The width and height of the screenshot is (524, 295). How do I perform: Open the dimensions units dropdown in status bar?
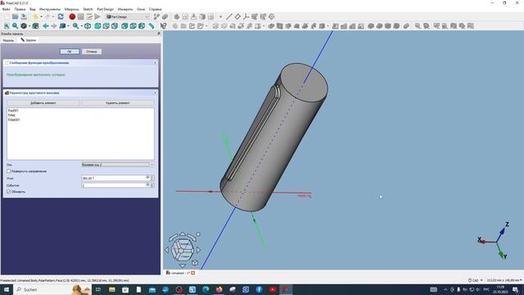pos(504,280)
